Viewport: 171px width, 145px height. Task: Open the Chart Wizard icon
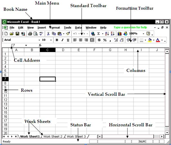tap(120, 34)
